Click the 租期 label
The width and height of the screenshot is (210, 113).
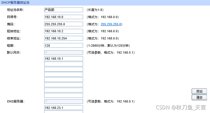pyautogui.click(x=11, y=46)
